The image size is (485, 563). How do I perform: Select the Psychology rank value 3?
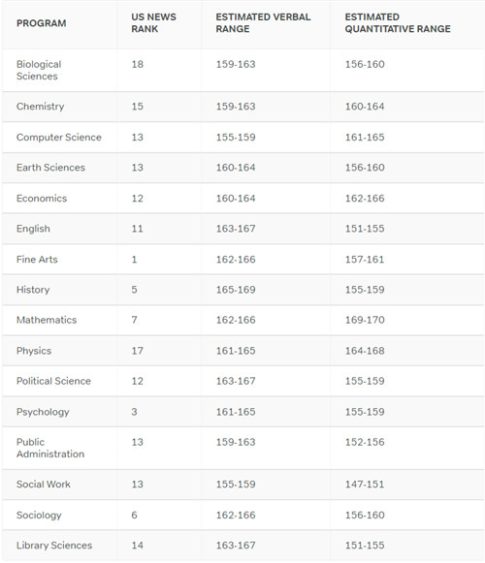(134, 412)
